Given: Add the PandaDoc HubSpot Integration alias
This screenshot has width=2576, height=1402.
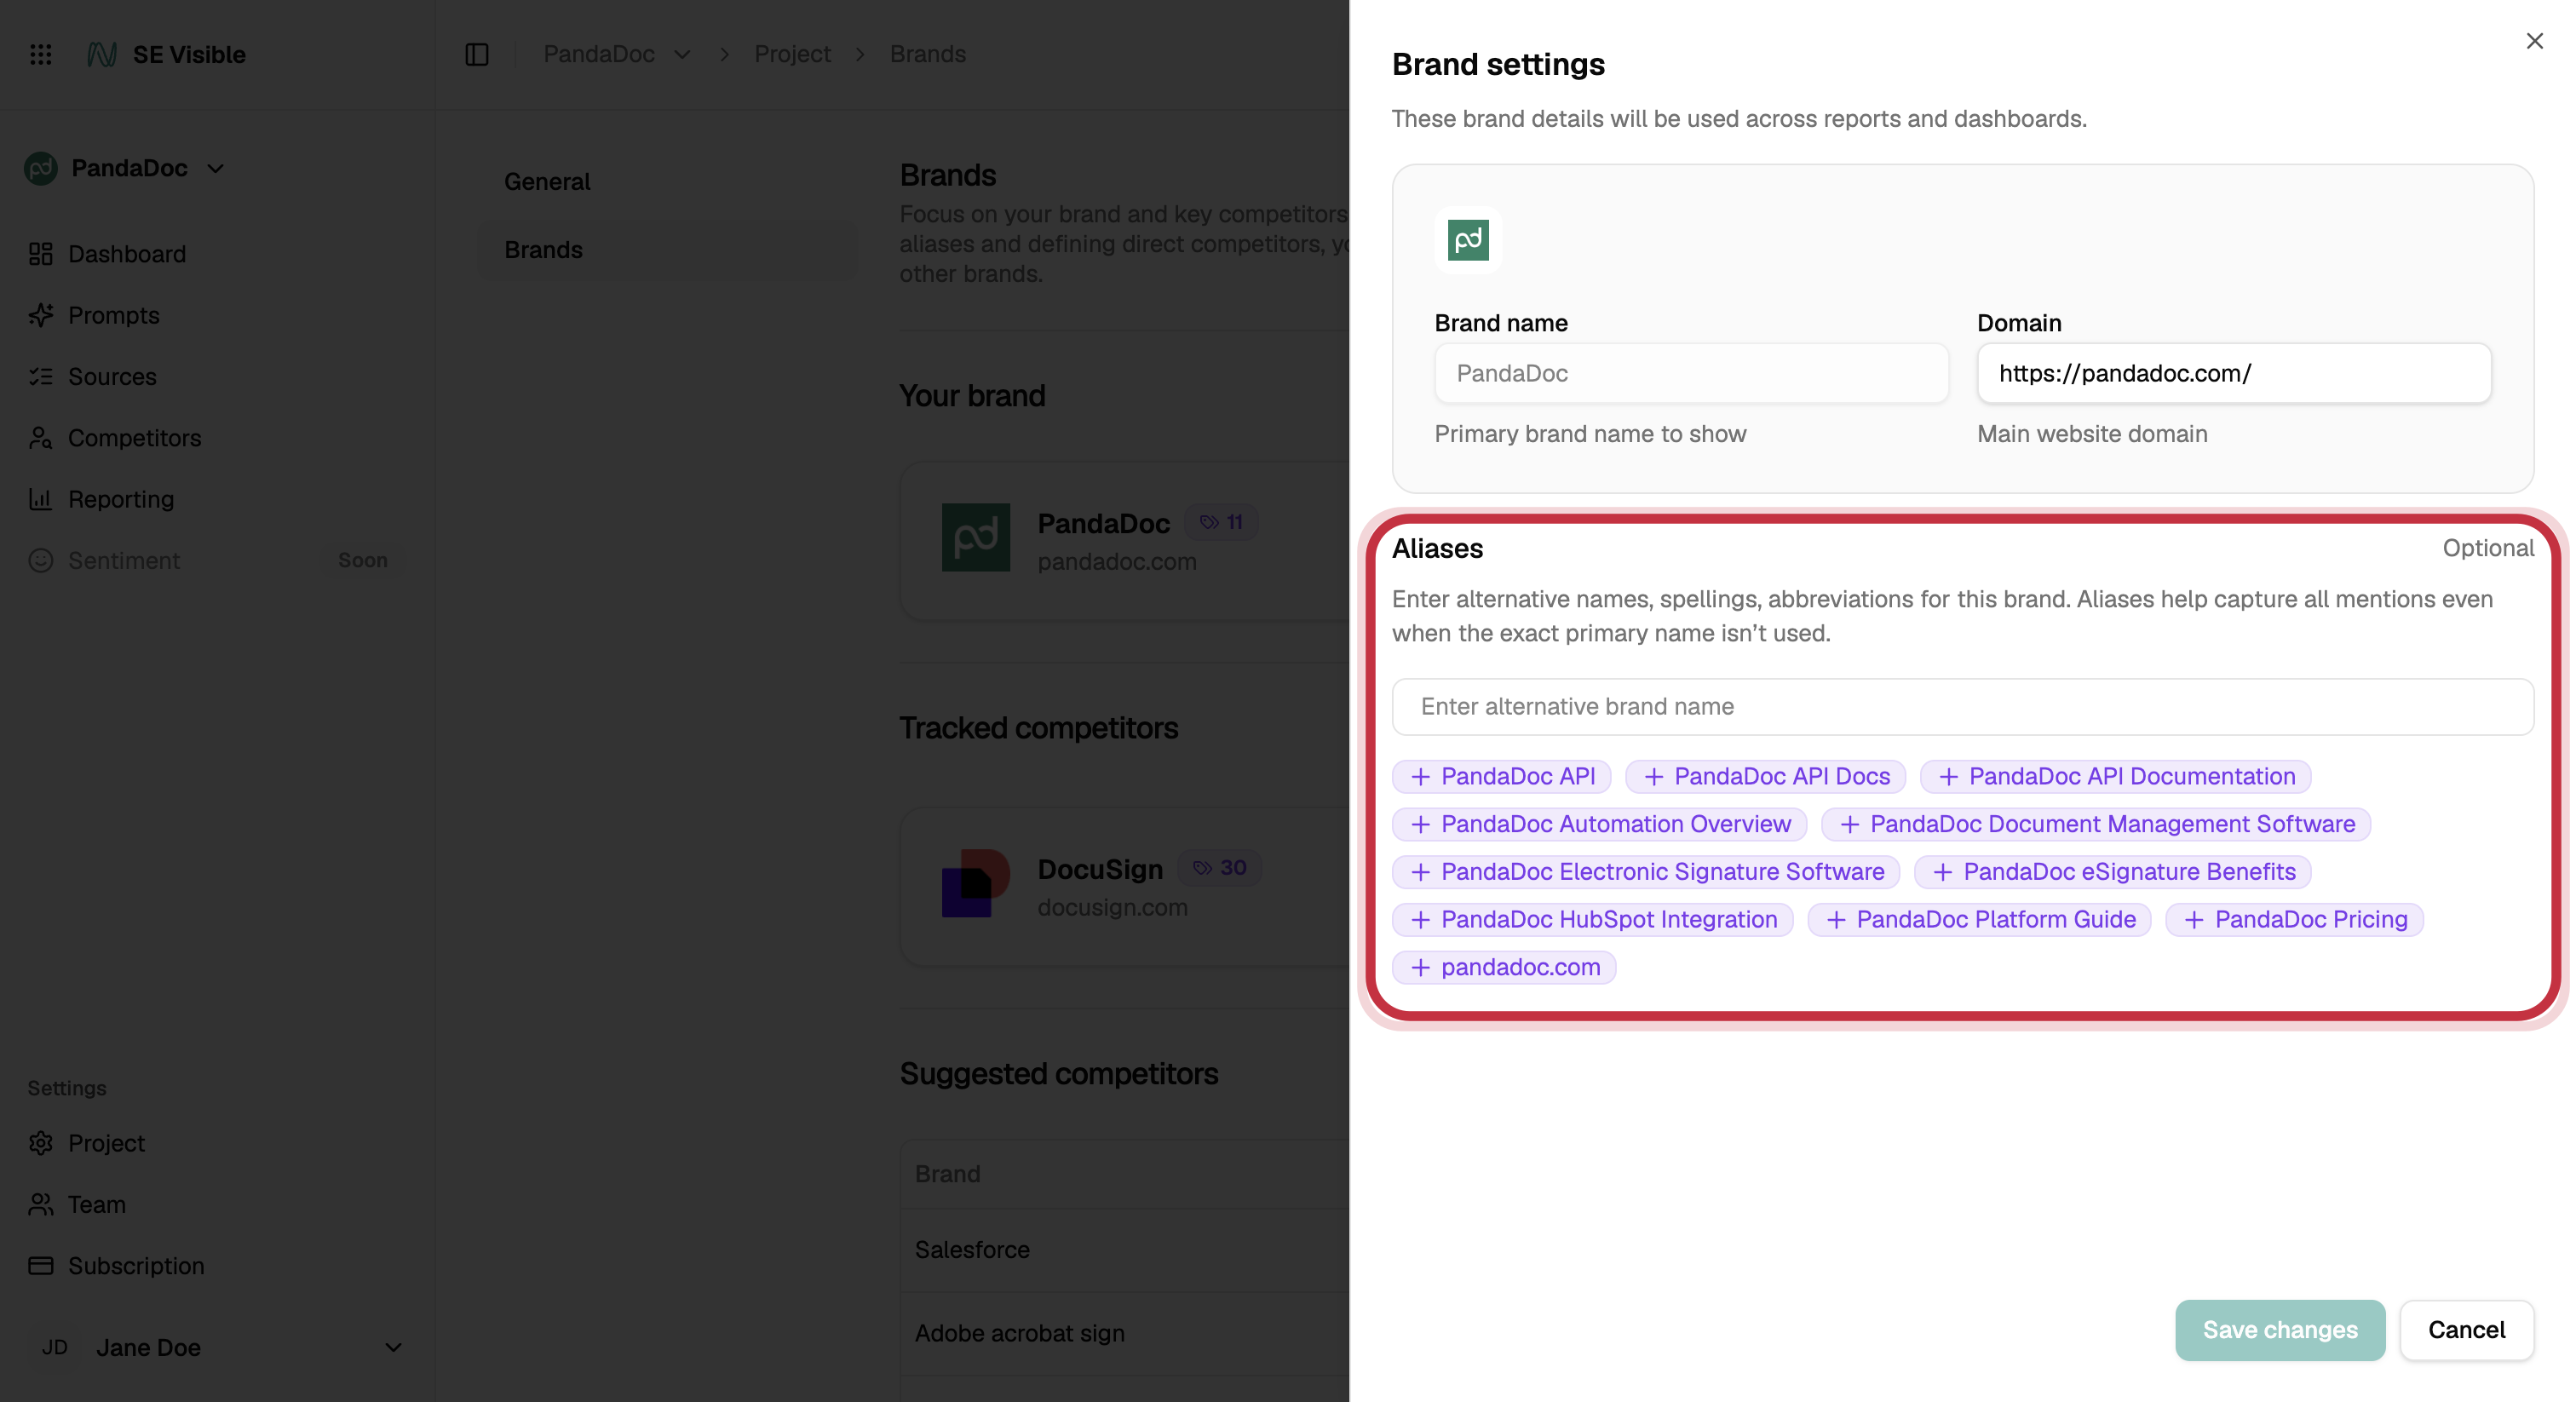Looking at the screenshot, I should click(x=1593, y=920).
